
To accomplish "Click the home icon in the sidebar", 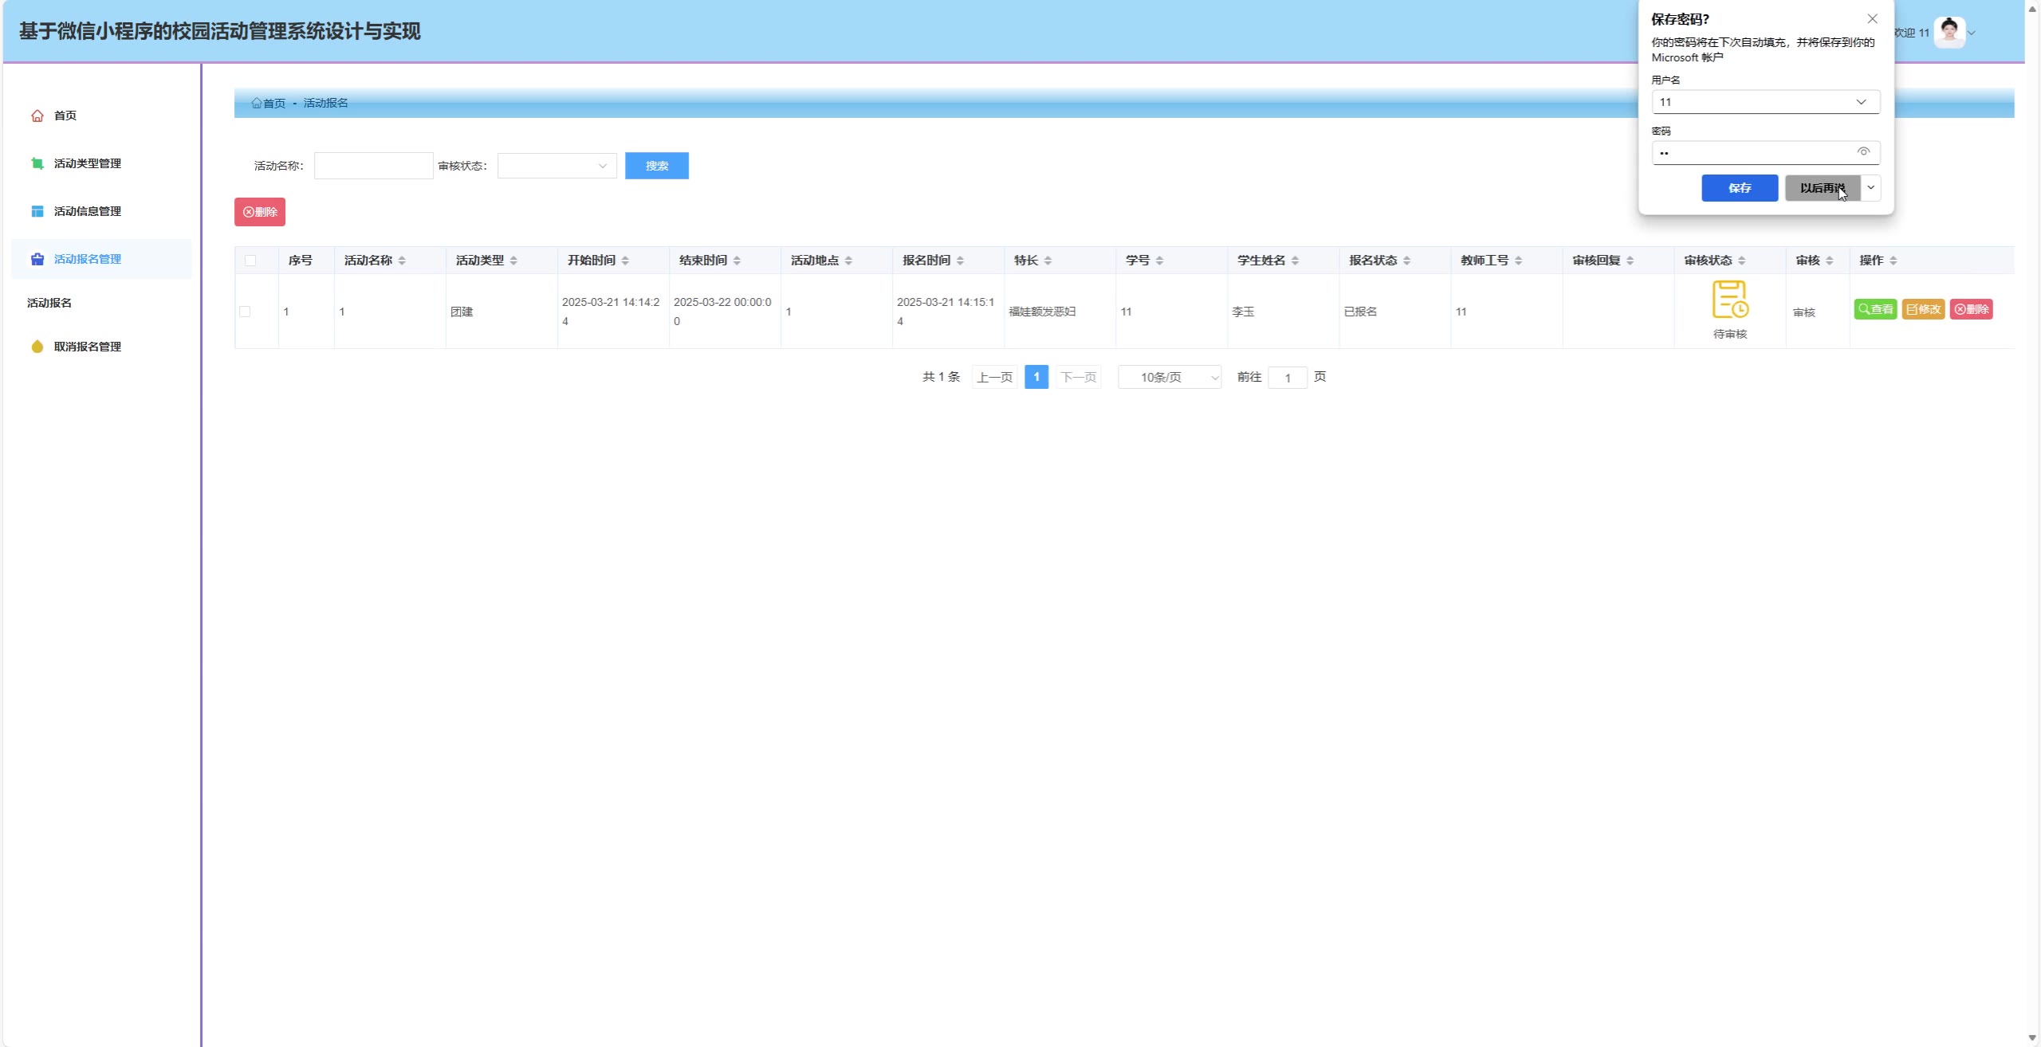I will tap(37, 116).
